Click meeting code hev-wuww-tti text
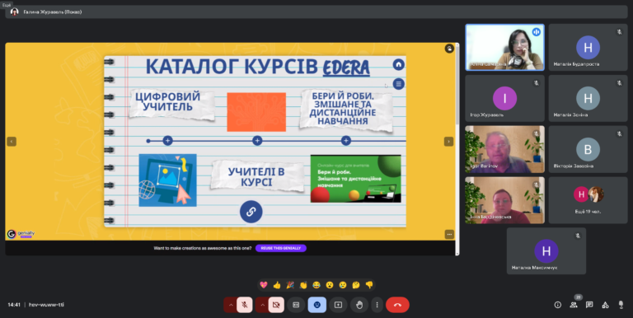 pyautogui.click(x=46, y=305)
